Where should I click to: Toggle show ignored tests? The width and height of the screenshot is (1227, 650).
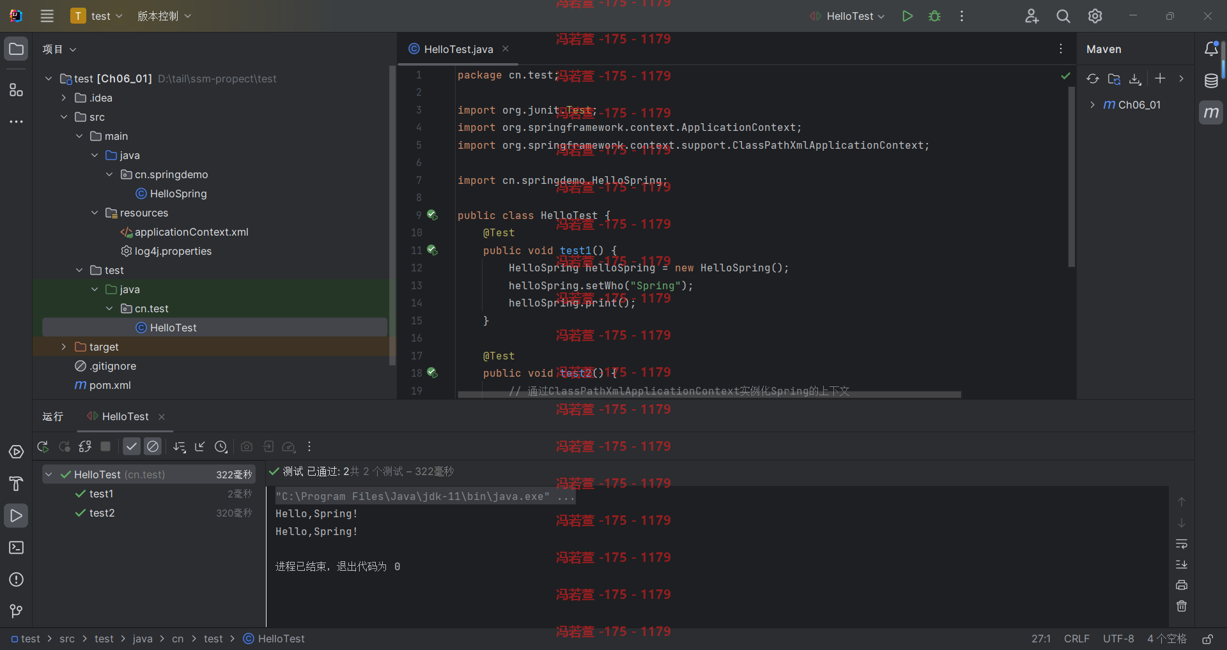coord(153,446)
